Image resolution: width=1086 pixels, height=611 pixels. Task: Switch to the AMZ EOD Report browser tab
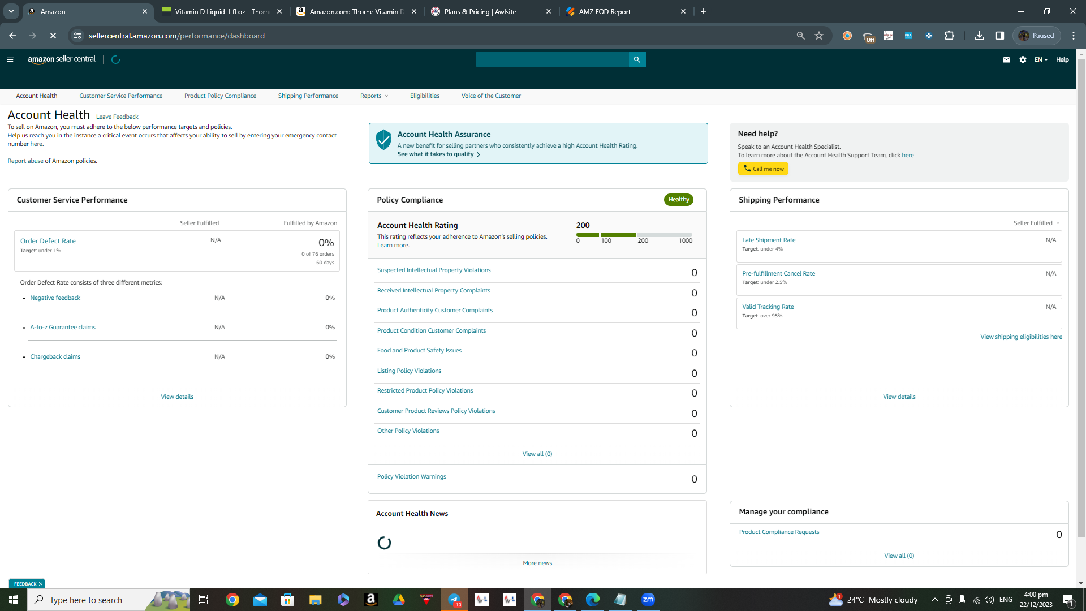[x=626, y=11]
